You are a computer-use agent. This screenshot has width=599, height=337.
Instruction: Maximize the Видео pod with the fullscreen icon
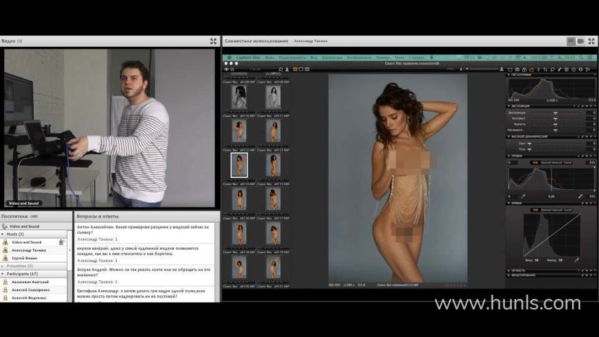tap(213, 41)
